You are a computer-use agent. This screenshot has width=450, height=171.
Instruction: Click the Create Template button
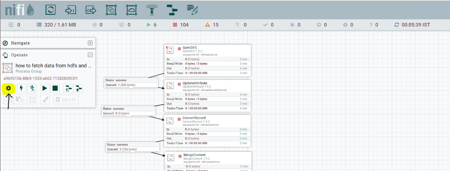click(x=68, y=88)
